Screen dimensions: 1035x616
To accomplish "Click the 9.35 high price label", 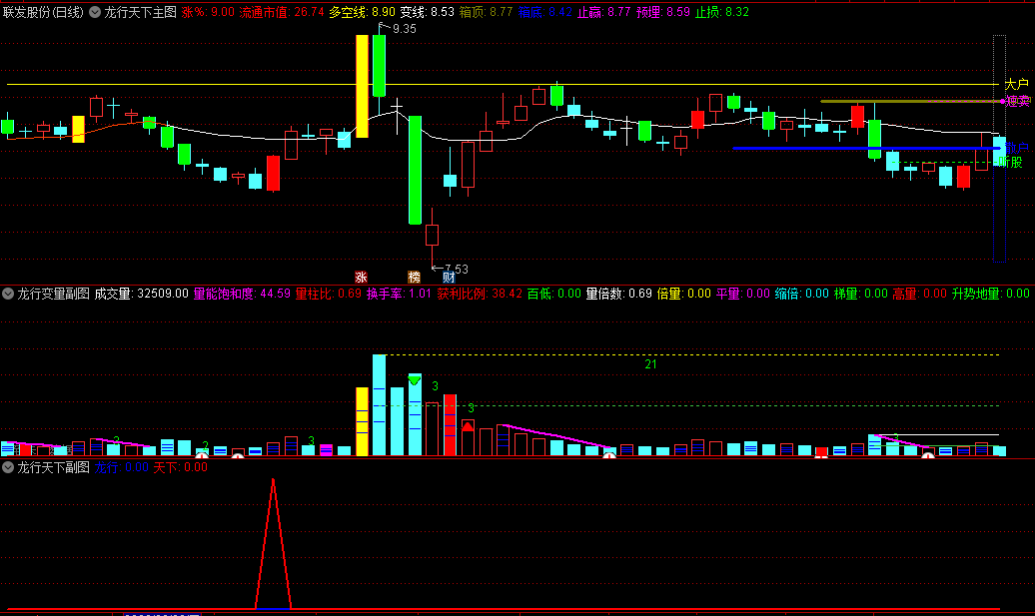I will (x=404, y=29).
